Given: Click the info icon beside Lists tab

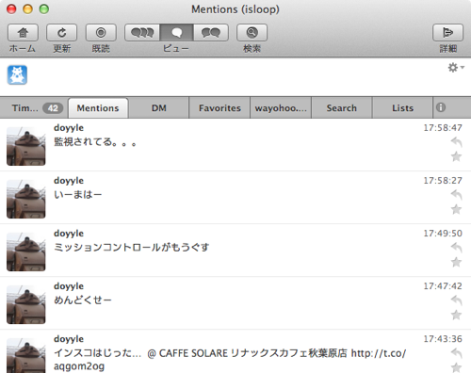Looking at the screenshot, I should tap(441, 107).
